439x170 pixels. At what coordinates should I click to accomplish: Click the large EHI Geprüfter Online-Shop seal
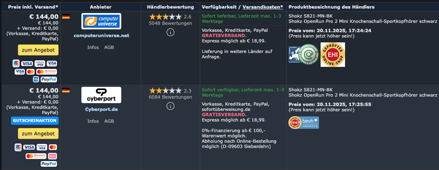[x=332, y=55]
